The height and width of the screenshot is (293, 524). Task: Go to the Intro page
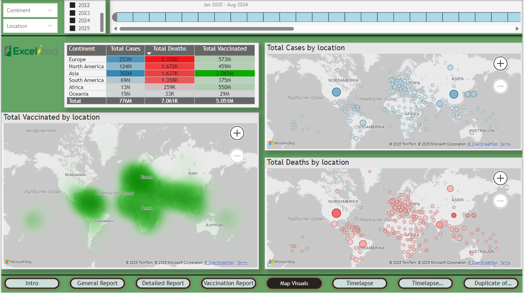point(32,283)
